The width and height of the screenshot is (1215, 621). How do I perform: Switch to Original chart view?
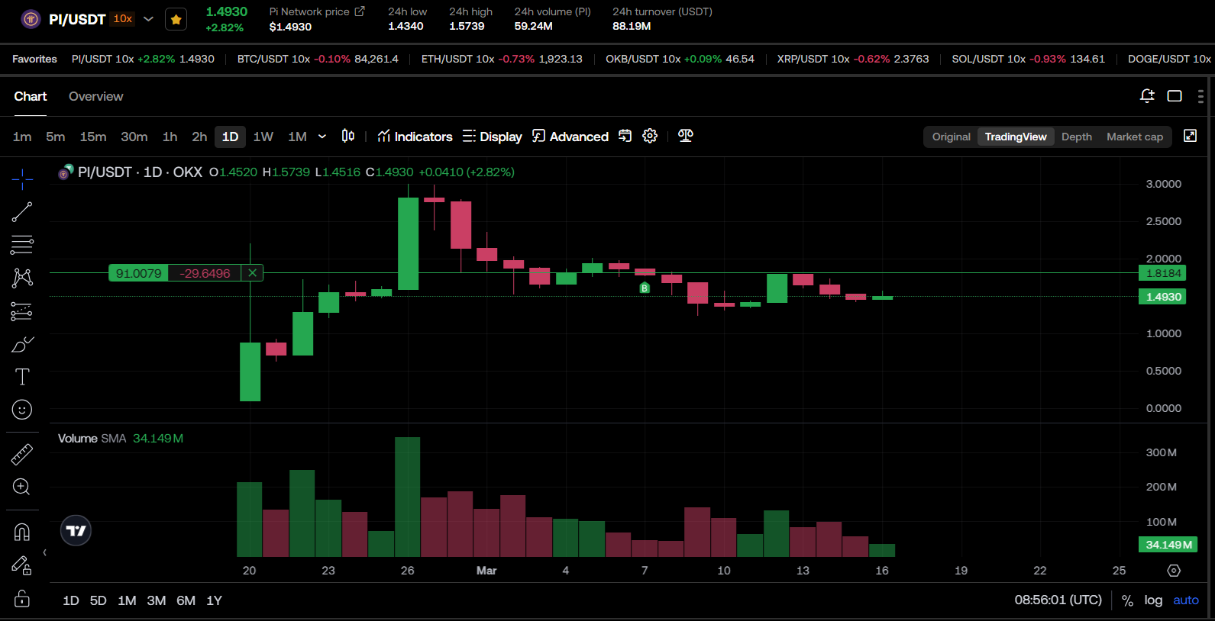click(951, 137)
